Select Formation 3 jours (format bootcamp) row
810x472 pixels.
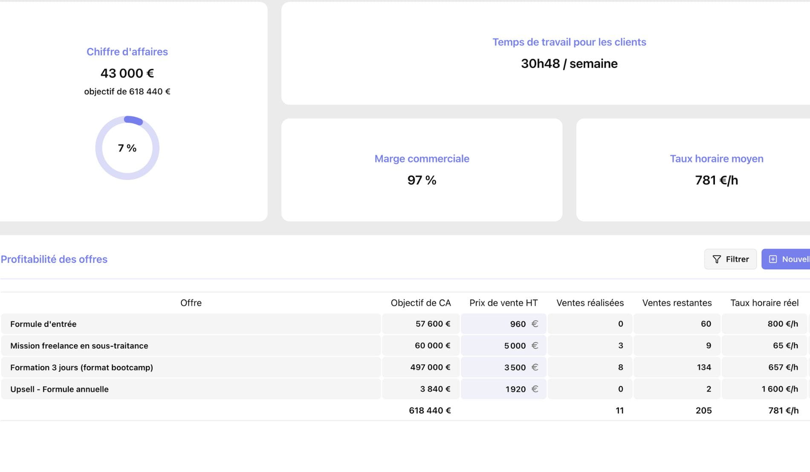191,367
